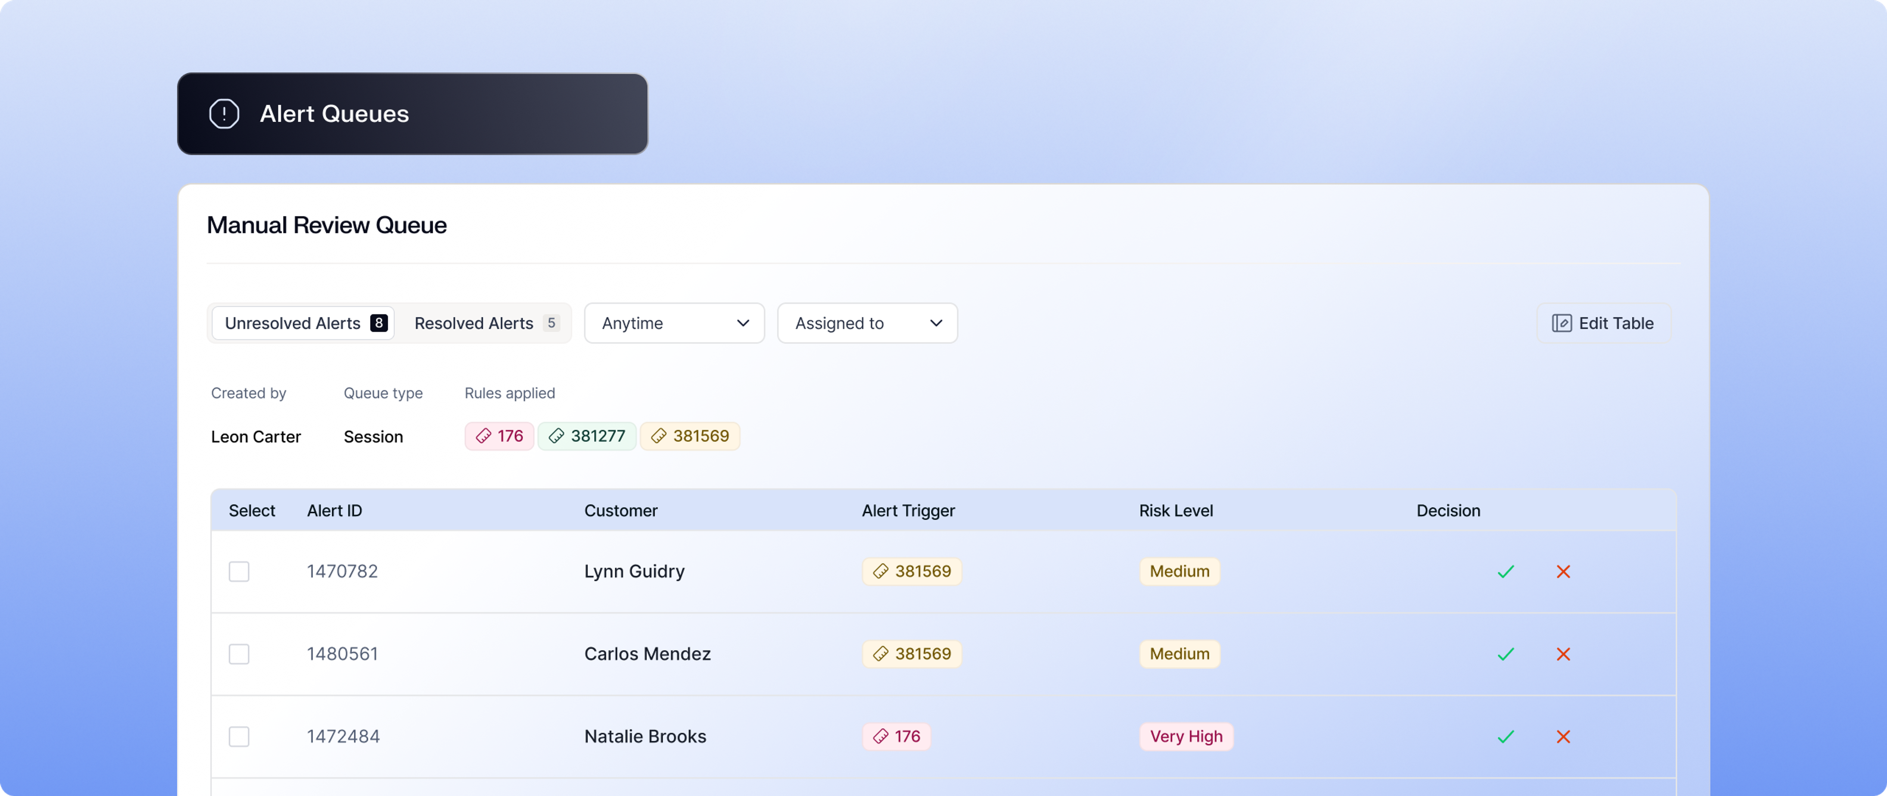Image resolution: width=1887 pixels, height=796 pixels.
Task: Click the Edit Table button
Action: click(1603, 323)
